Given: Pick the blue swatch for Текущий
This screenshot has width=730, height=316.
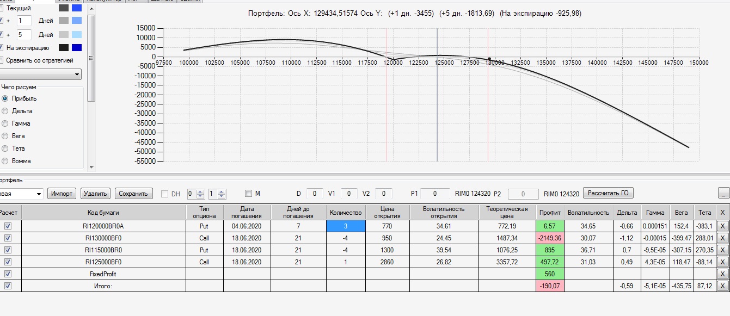Looking at the screenshot, I should (77, 8).
